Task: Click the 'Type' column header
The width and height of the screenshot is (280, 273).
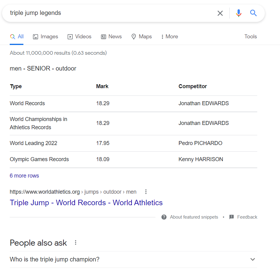Action: point(16,86)
